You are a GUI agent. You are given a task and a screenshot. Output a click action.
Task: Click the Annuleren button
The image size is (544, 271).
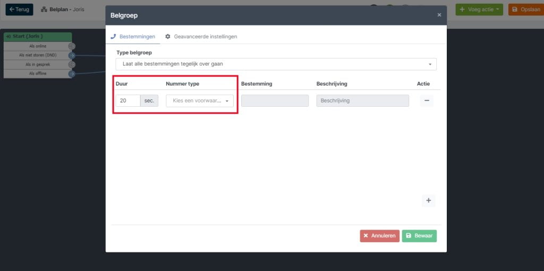coord(379,236)
